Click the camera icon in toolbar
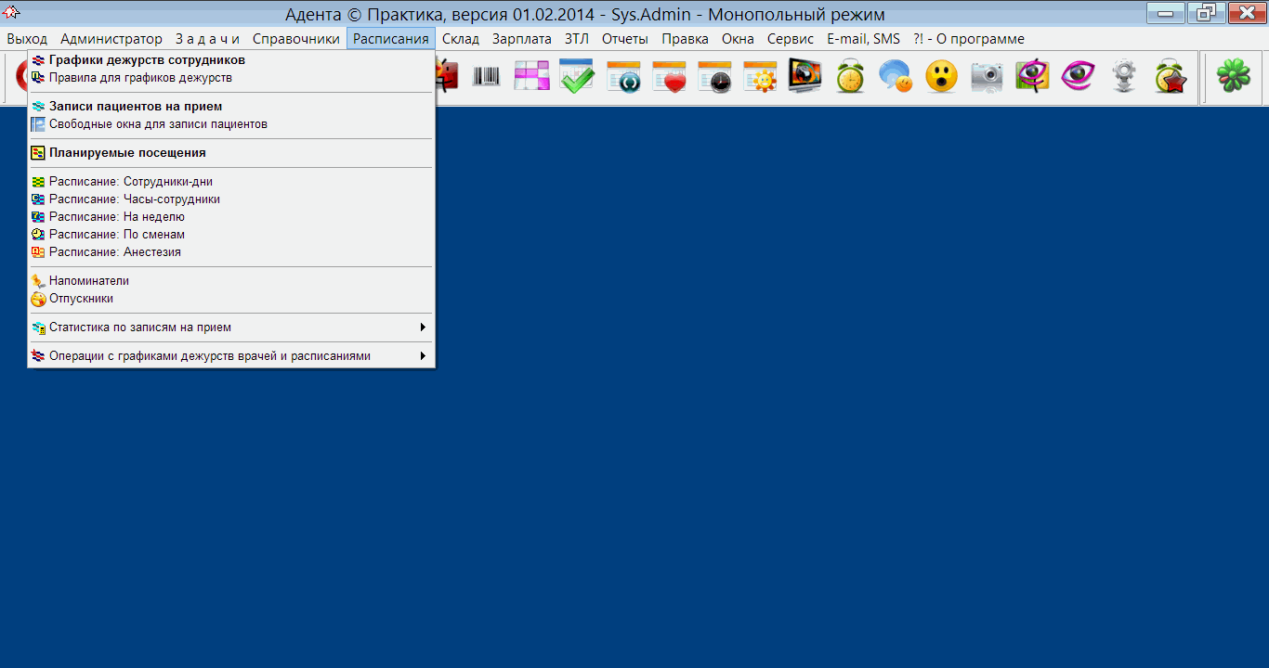 pos(987,77)
